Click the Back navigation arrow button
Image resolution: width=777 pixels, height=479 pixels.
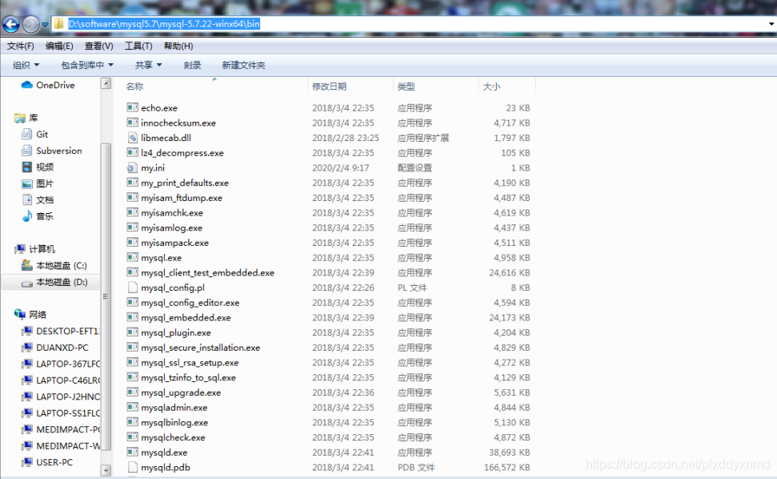point(11,24)
